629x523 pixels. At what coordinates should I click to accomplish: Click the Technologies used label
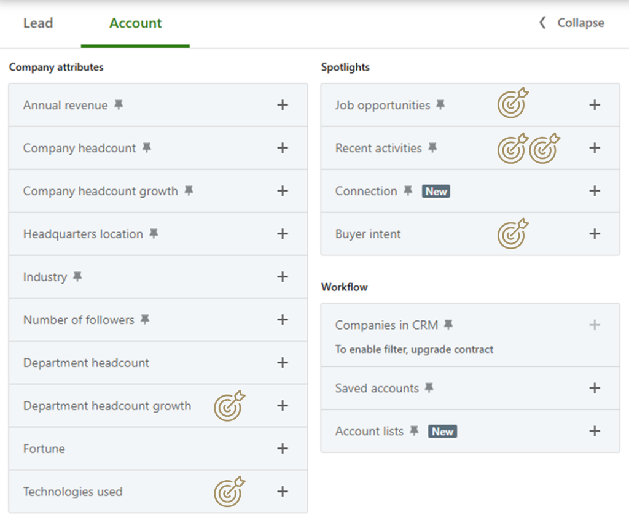(72, 492)
